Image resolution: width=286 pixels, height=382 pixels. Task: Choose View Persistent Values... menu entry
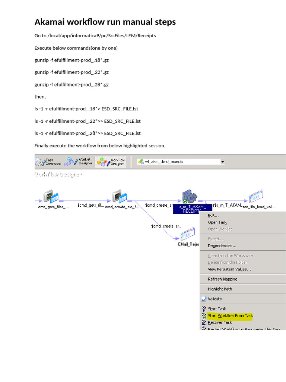pos(229,269)
